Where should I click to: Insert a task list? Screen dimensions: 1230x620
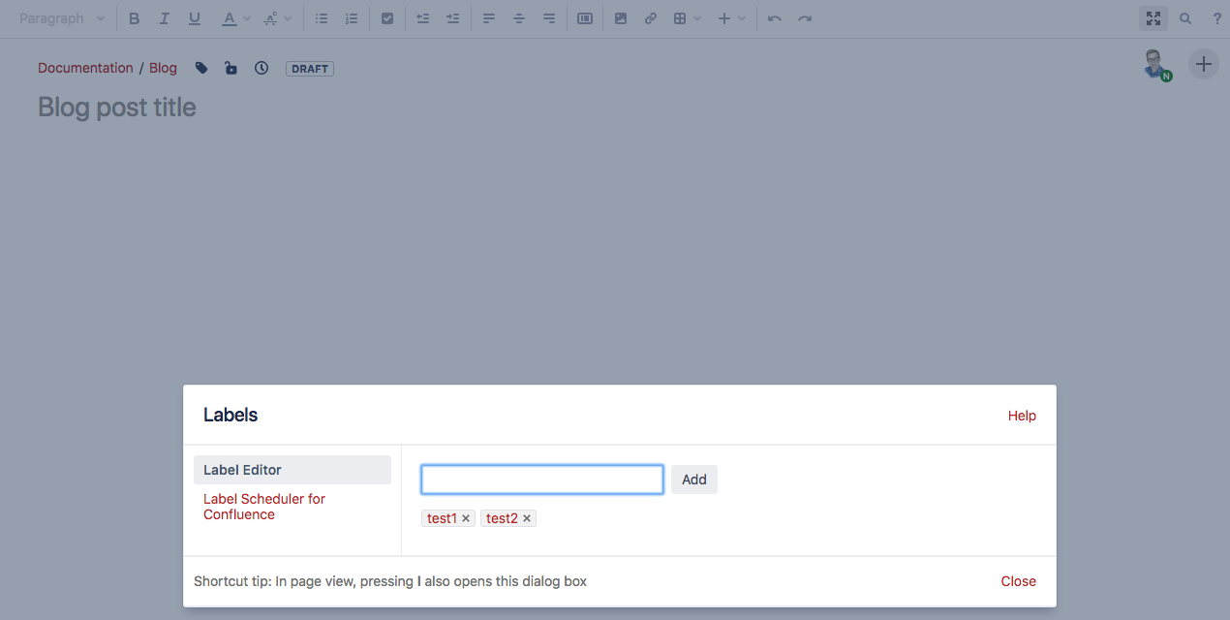387,17
